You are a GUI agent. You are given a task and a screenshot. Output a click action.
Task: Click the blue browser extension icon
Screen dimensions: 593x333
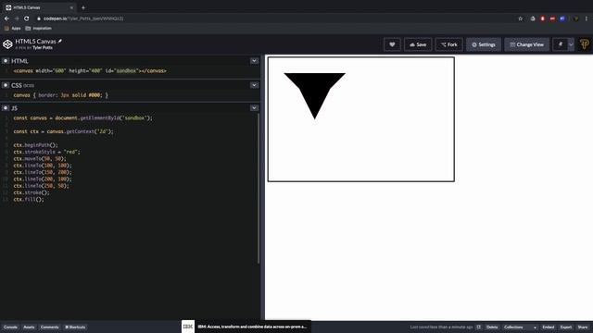562,18
